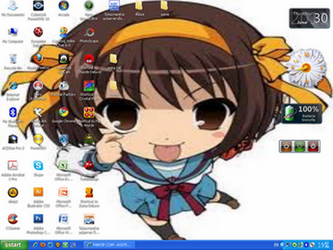Open Firefox from the Quick Launch bar
This screenshot has height=250, width=333.
(x=43, y=245)
